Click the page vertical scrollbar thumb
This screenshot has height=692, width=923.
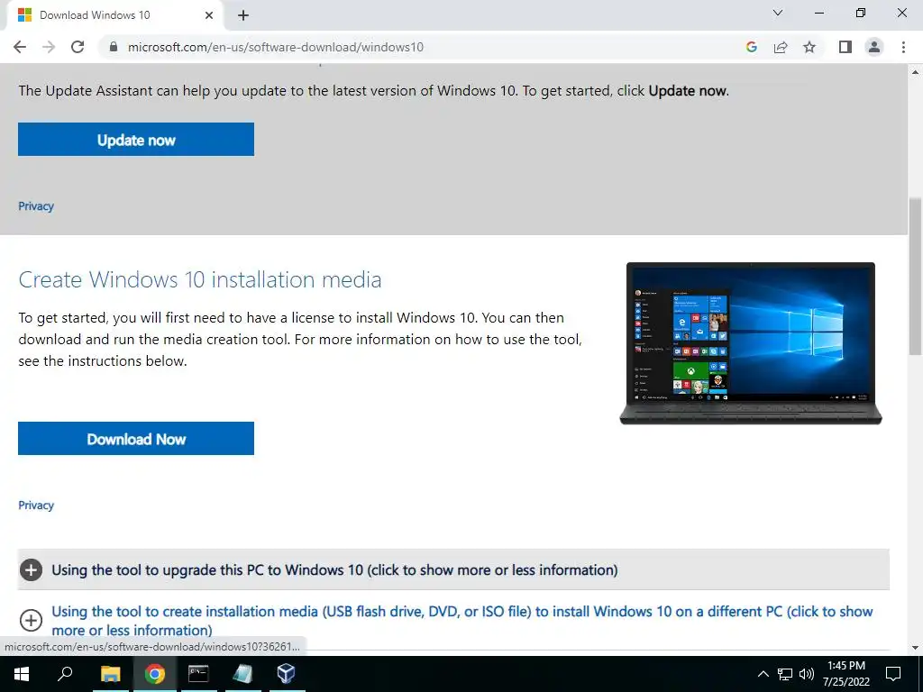coord(915,276)
